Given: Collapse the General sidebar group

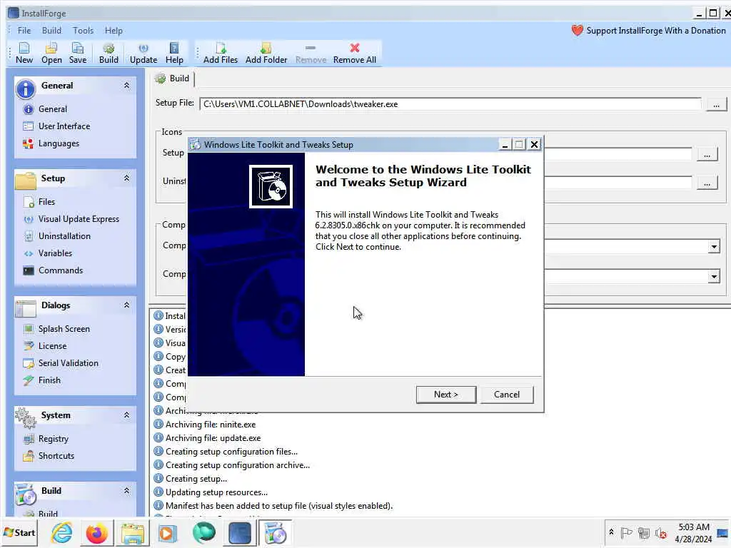Looking at the screenshot, I should pyautogui.click(x=126, y=86).
